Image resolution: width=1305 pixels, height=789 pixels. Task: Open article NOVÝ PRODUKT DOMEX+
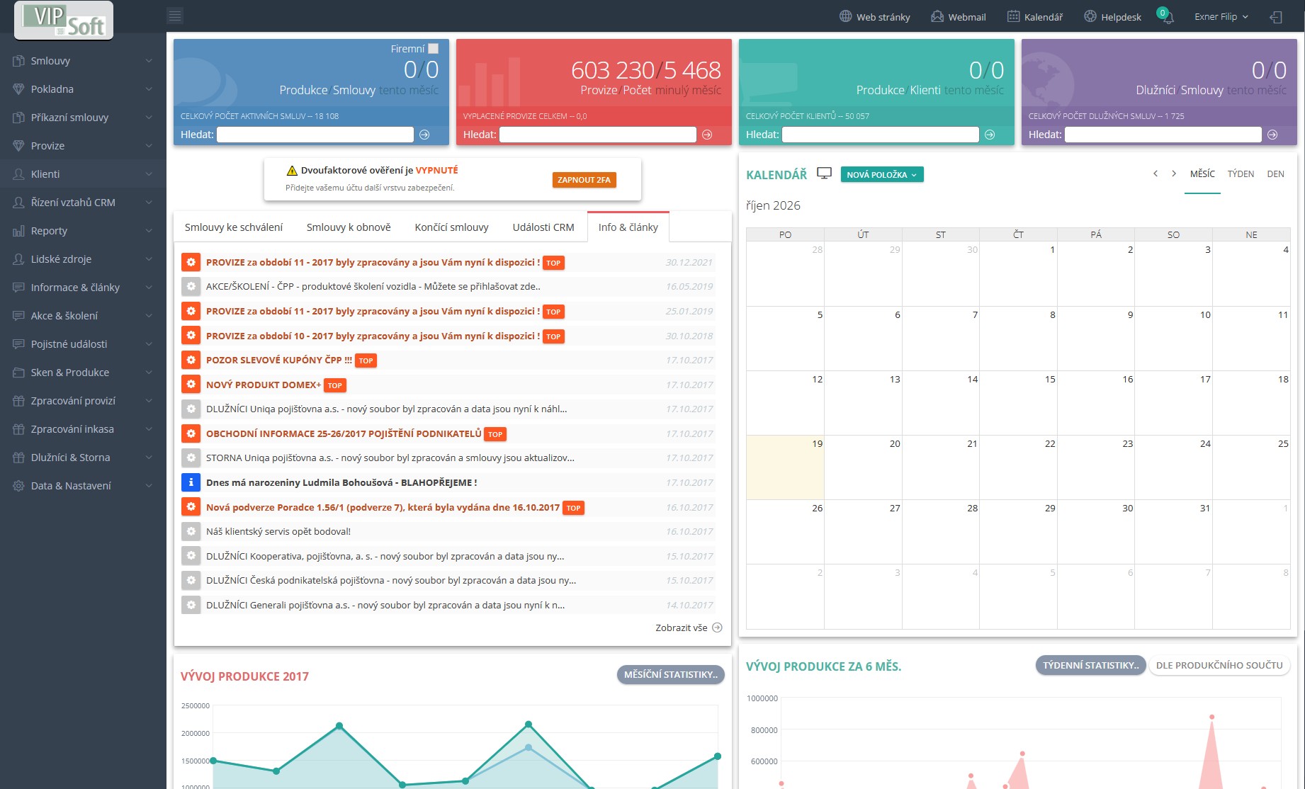tap(264, 385)
